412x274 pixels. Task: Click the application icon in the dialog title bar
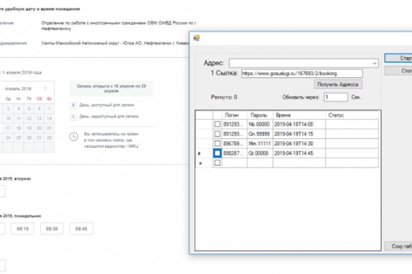[x=196, y=38]
